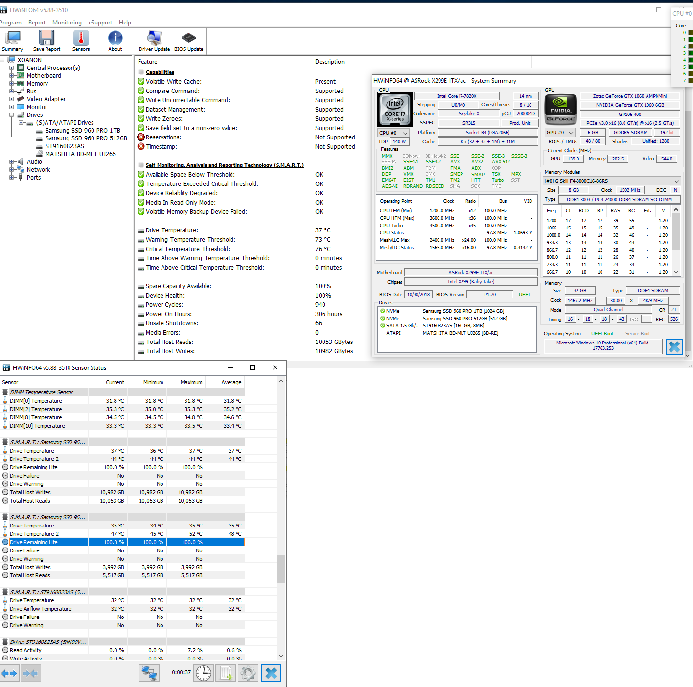Image resolution: width=693 pixels, height=687 pixels.
Task: Open the Help menu
Action: click(125, 23)
